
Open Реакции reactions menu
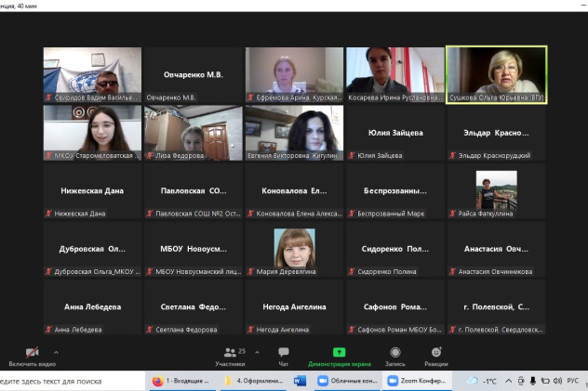(435, 356)
